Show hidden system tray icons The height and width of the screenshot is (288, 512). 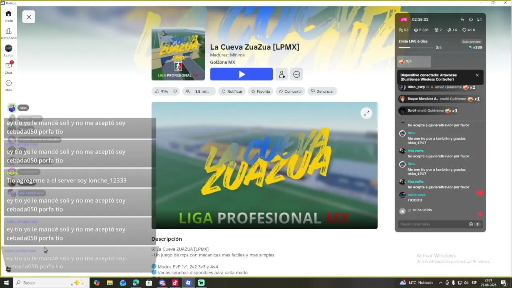(441, 283)
